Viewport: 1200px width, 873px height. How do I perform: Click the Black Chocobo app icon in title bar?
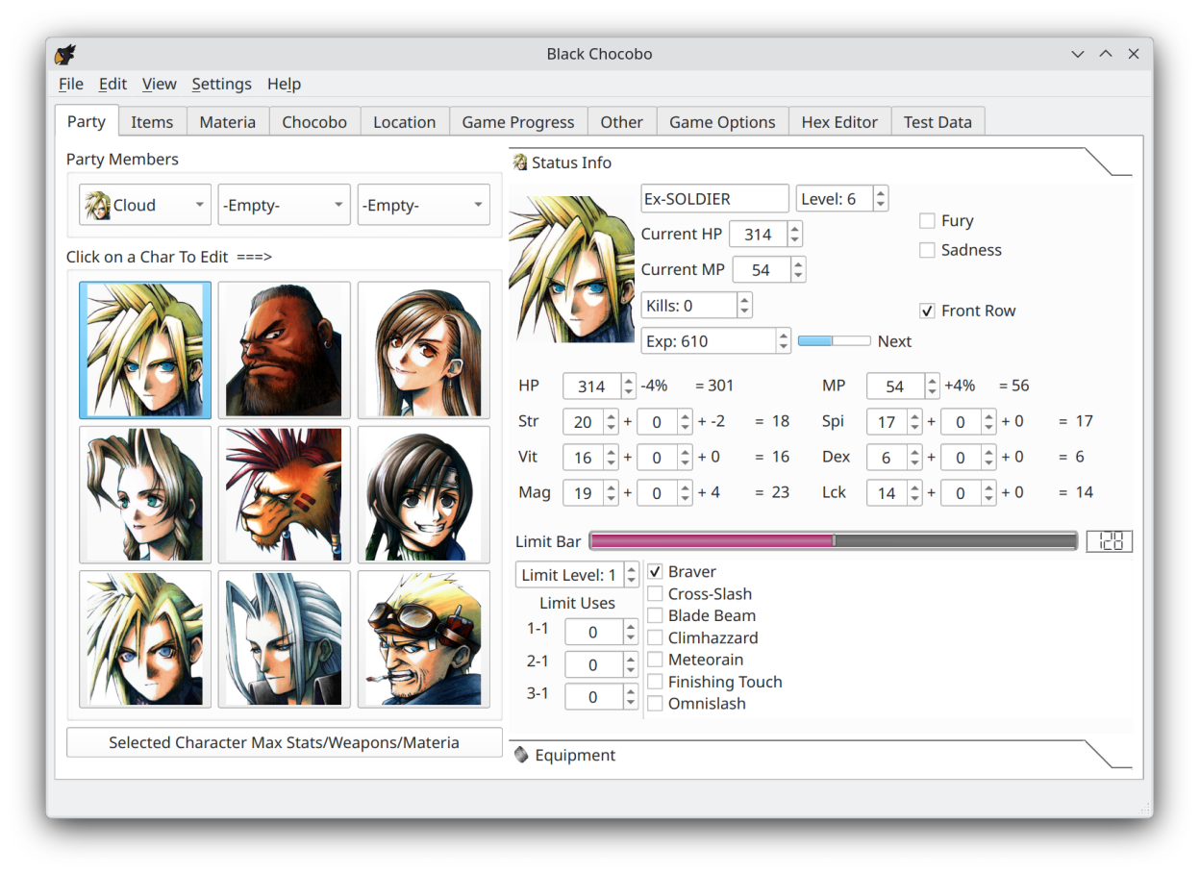pyautogui.click(x=65, y=54)
